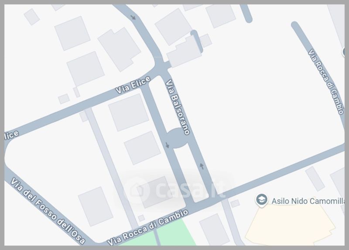This screenshot has width=349, height=250.
Task: Click the casa.it watermark logo
Action: pos(175,189)
